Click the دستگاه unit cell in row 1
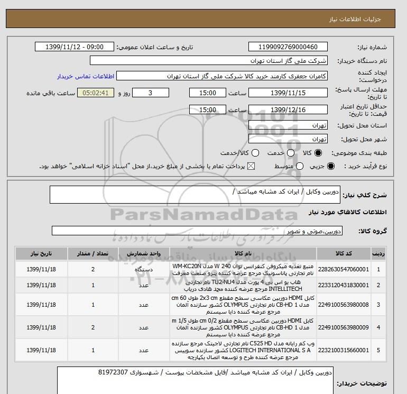Viewport: 407px width, 394px height. click(144, 269)
